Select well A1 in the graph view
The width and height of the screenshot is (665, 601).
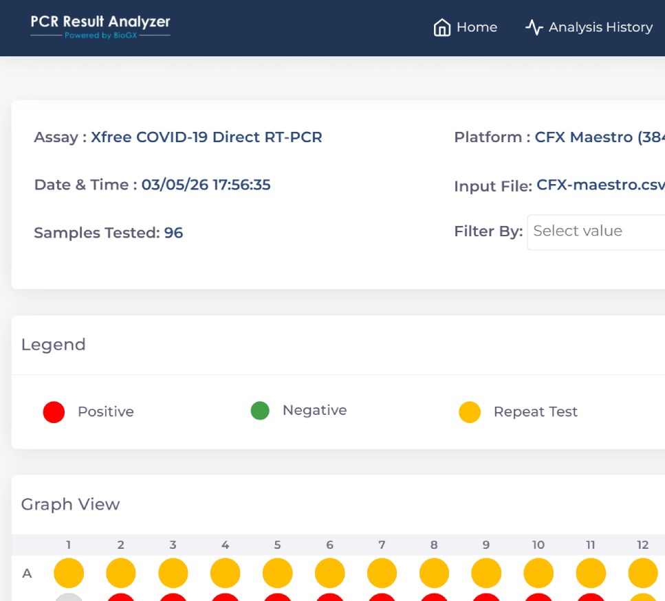point(69,573)
